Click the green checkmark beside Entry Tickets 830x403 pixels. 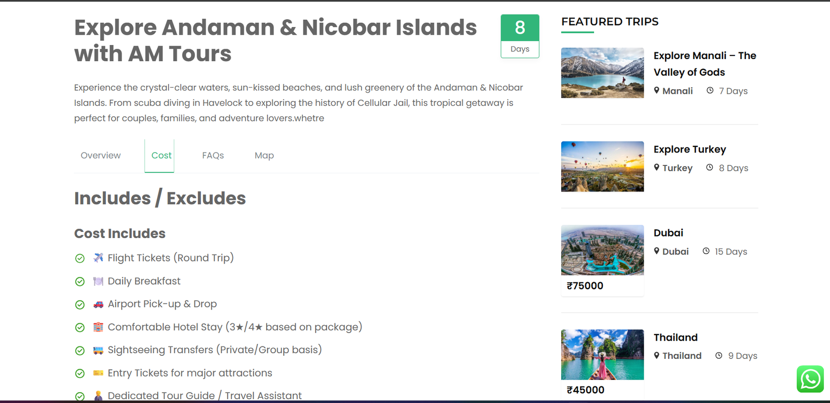(x=80, y=373)
